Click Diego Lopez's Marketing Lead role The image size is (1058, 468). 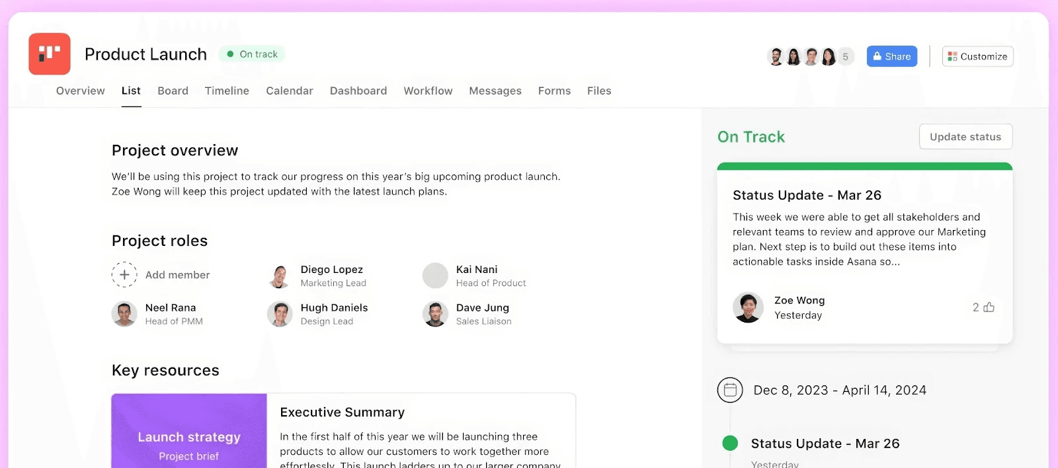(x=333, y=283)
